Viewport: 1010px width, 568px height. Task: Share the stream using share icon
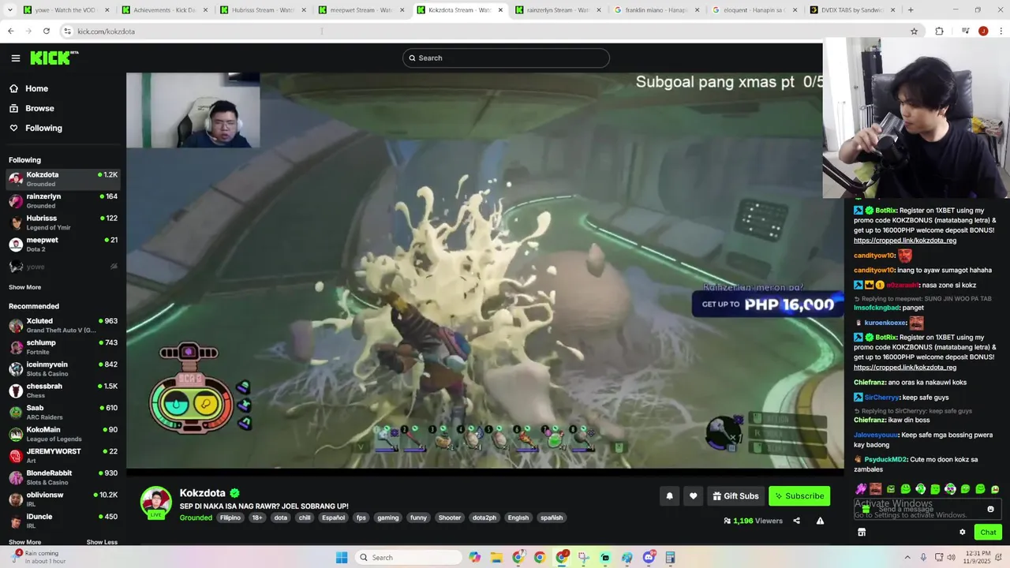796,521
